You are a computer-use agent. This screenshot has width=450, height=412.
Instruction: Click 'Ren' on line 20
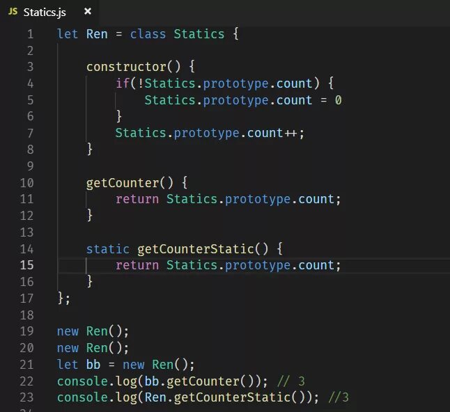(97, 348)
